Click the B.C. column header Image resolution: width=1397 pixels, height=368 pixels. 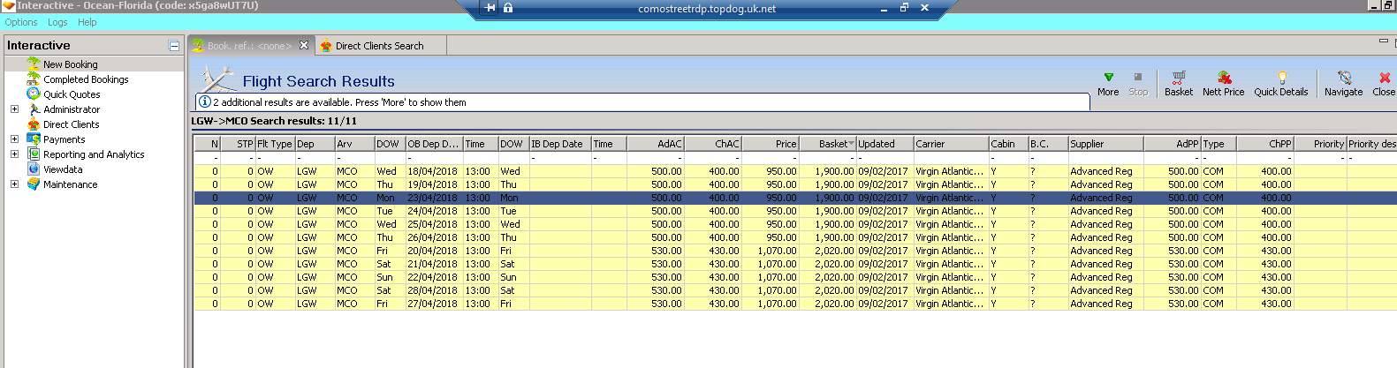click(1048, 144)
